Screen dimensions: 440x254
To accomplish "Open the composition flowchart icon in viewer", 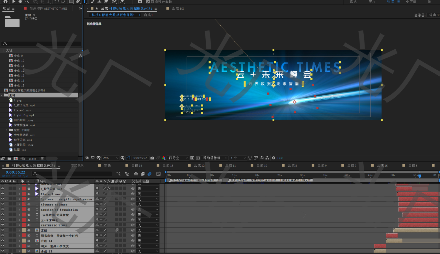I will pyautogui.click(x=267, y=158).
